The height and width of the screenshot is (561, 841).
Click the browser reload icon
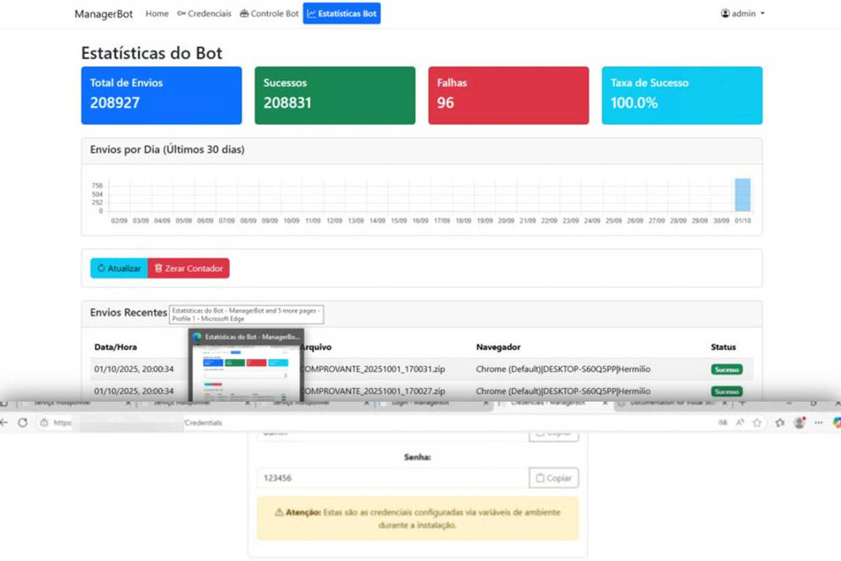22,423
